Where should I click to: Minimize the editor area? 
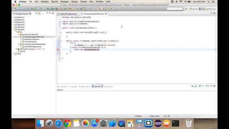(x=211, y=13)
